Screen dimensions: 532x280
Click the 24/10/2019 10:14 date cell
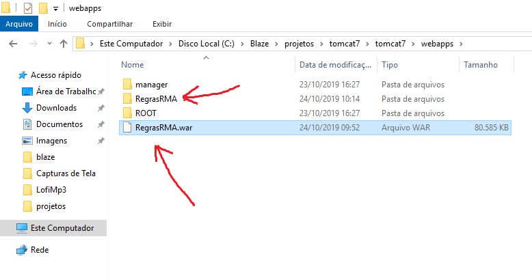click(x=330, y=99)
